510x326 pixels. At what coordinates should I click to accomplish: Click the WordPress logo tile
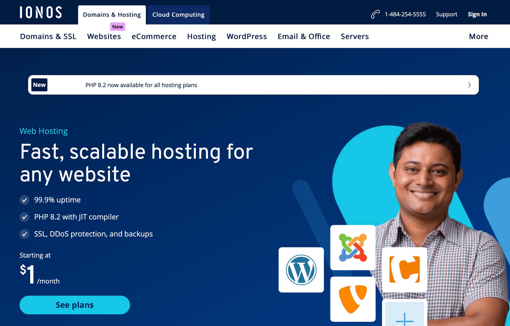click(301, 270)
